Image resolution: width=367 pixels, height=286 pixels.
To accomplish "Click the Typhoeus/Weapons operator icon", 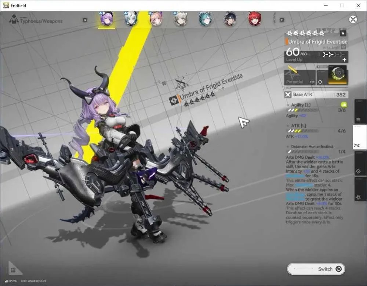I will click(x=14, y=19).
